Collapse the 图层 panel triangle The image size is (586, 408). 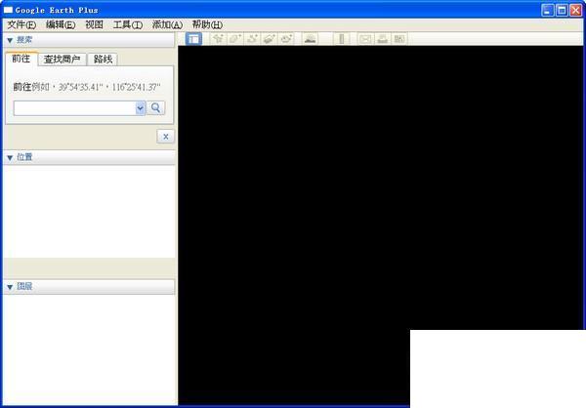(10, 287)
